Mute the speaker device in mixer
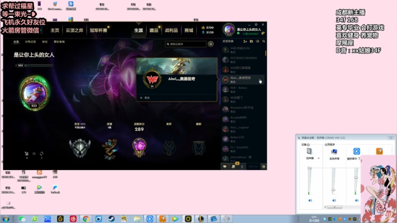Viewport: 397px width, 223px height. coord(310,200)
